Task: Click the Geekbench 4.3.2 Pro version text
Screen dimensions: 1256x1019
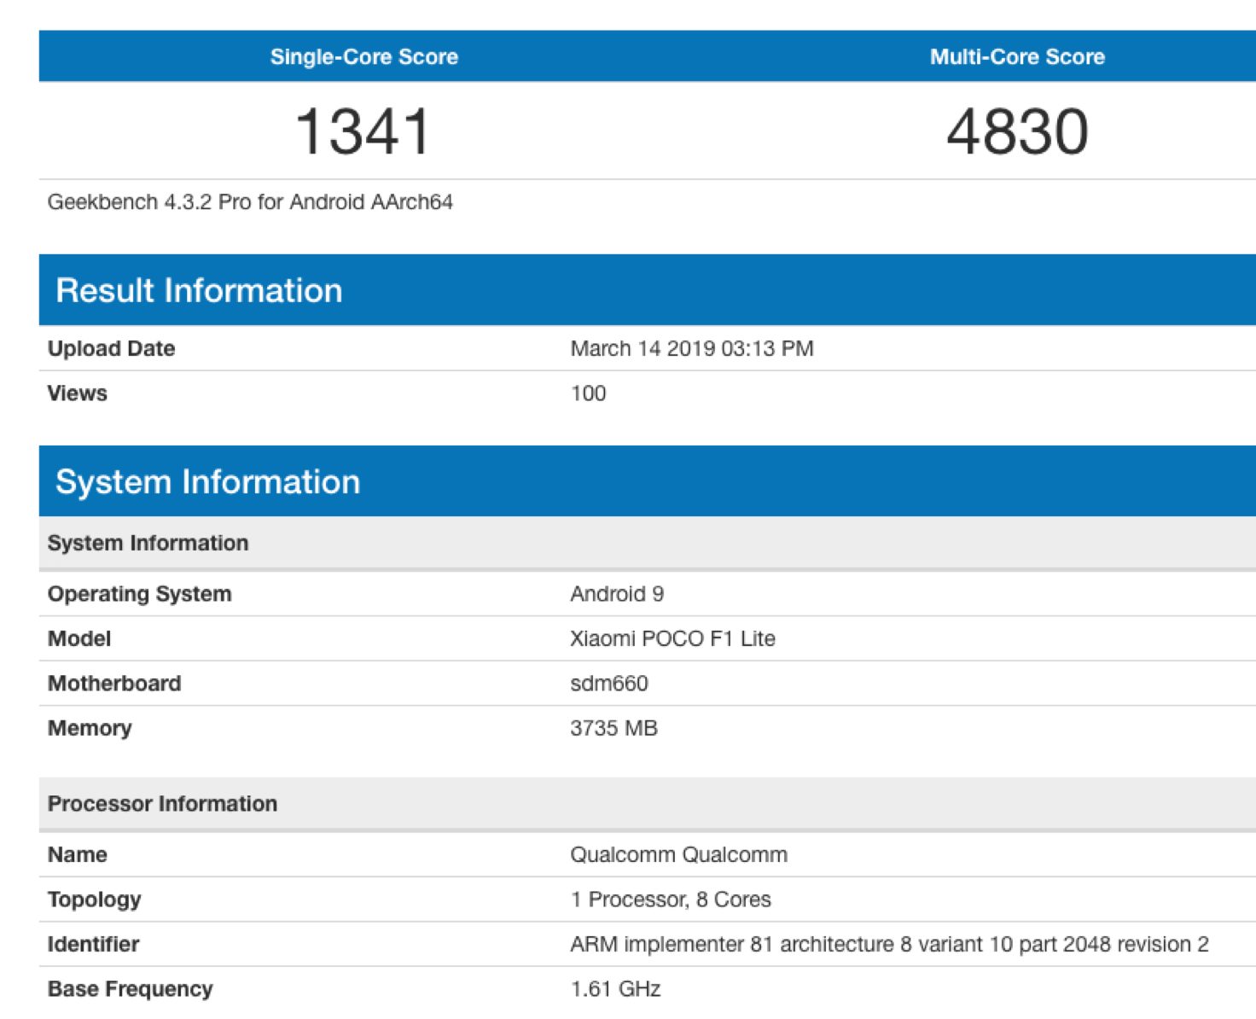Action: [250, 202]
